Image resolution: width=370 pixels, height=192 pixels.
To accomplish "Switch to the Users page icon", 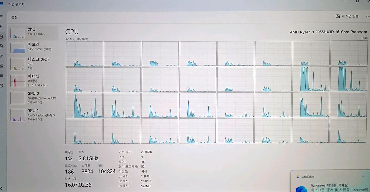I will click(1, 66).
